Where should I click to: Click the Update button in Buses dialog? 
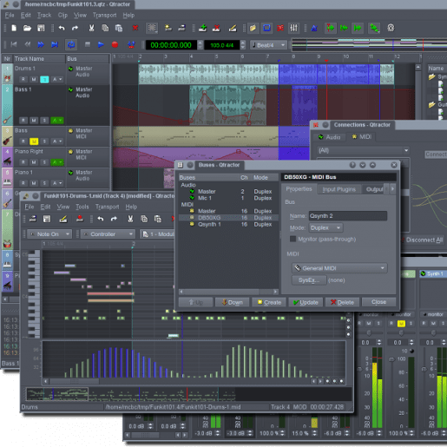tap(306, 302)
